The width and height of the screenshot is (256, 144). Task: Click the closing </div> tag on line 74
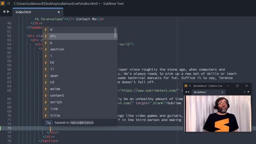[x=52, y=132]
